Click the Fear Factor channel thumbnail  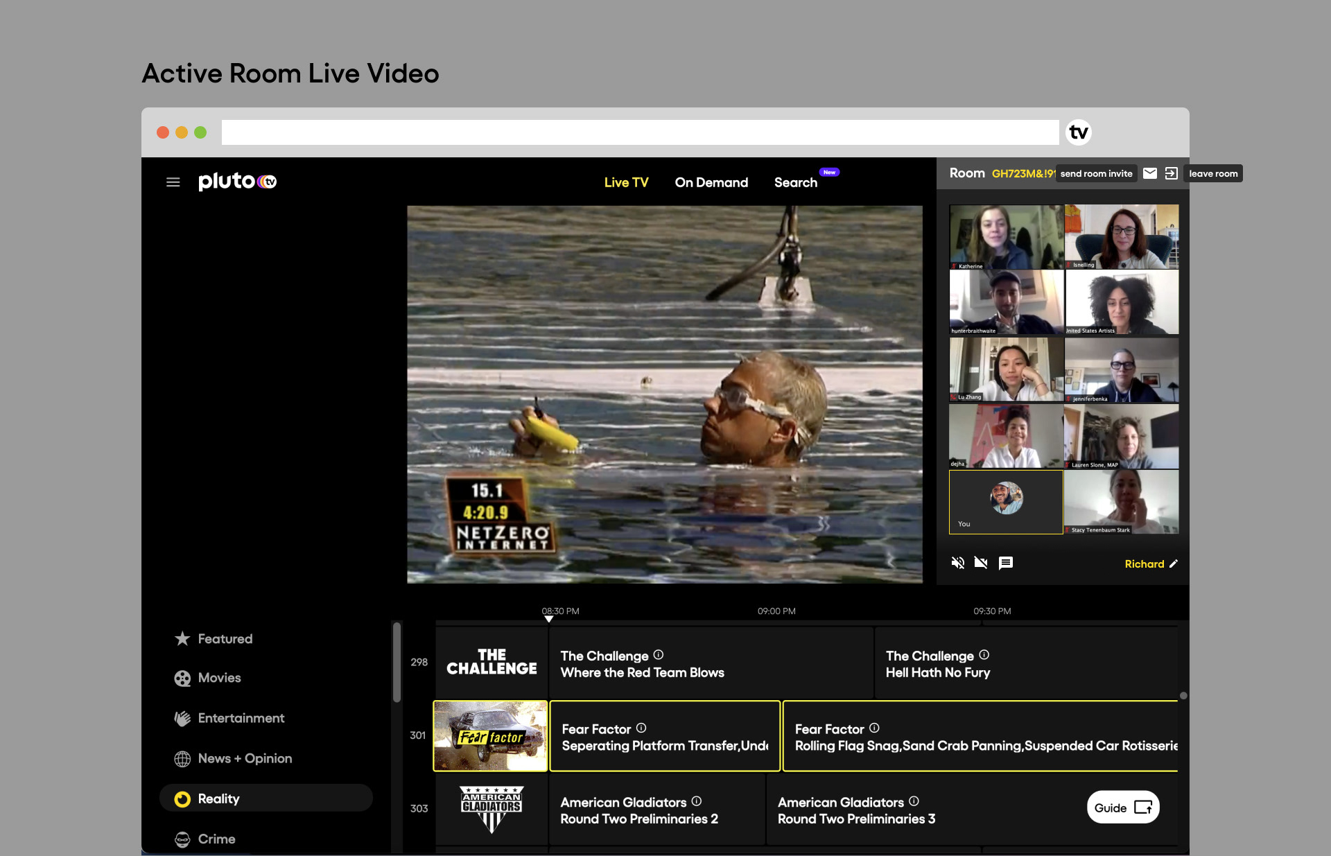(x=491, y=736)
